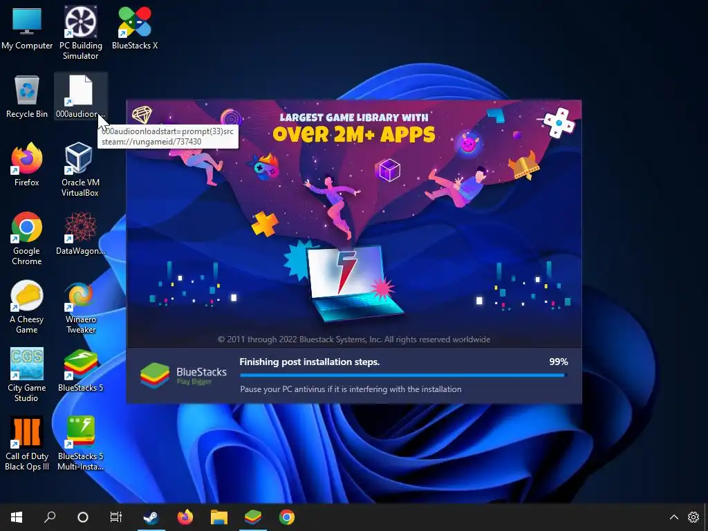The height and width of the screenshot is (531, 708).
Task: Switch to BlueStacks installer in taskbar
Action: coord(253,517)
